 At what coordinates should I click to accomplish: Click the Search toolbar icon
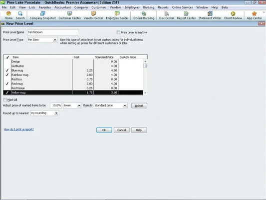click(20, 15)
